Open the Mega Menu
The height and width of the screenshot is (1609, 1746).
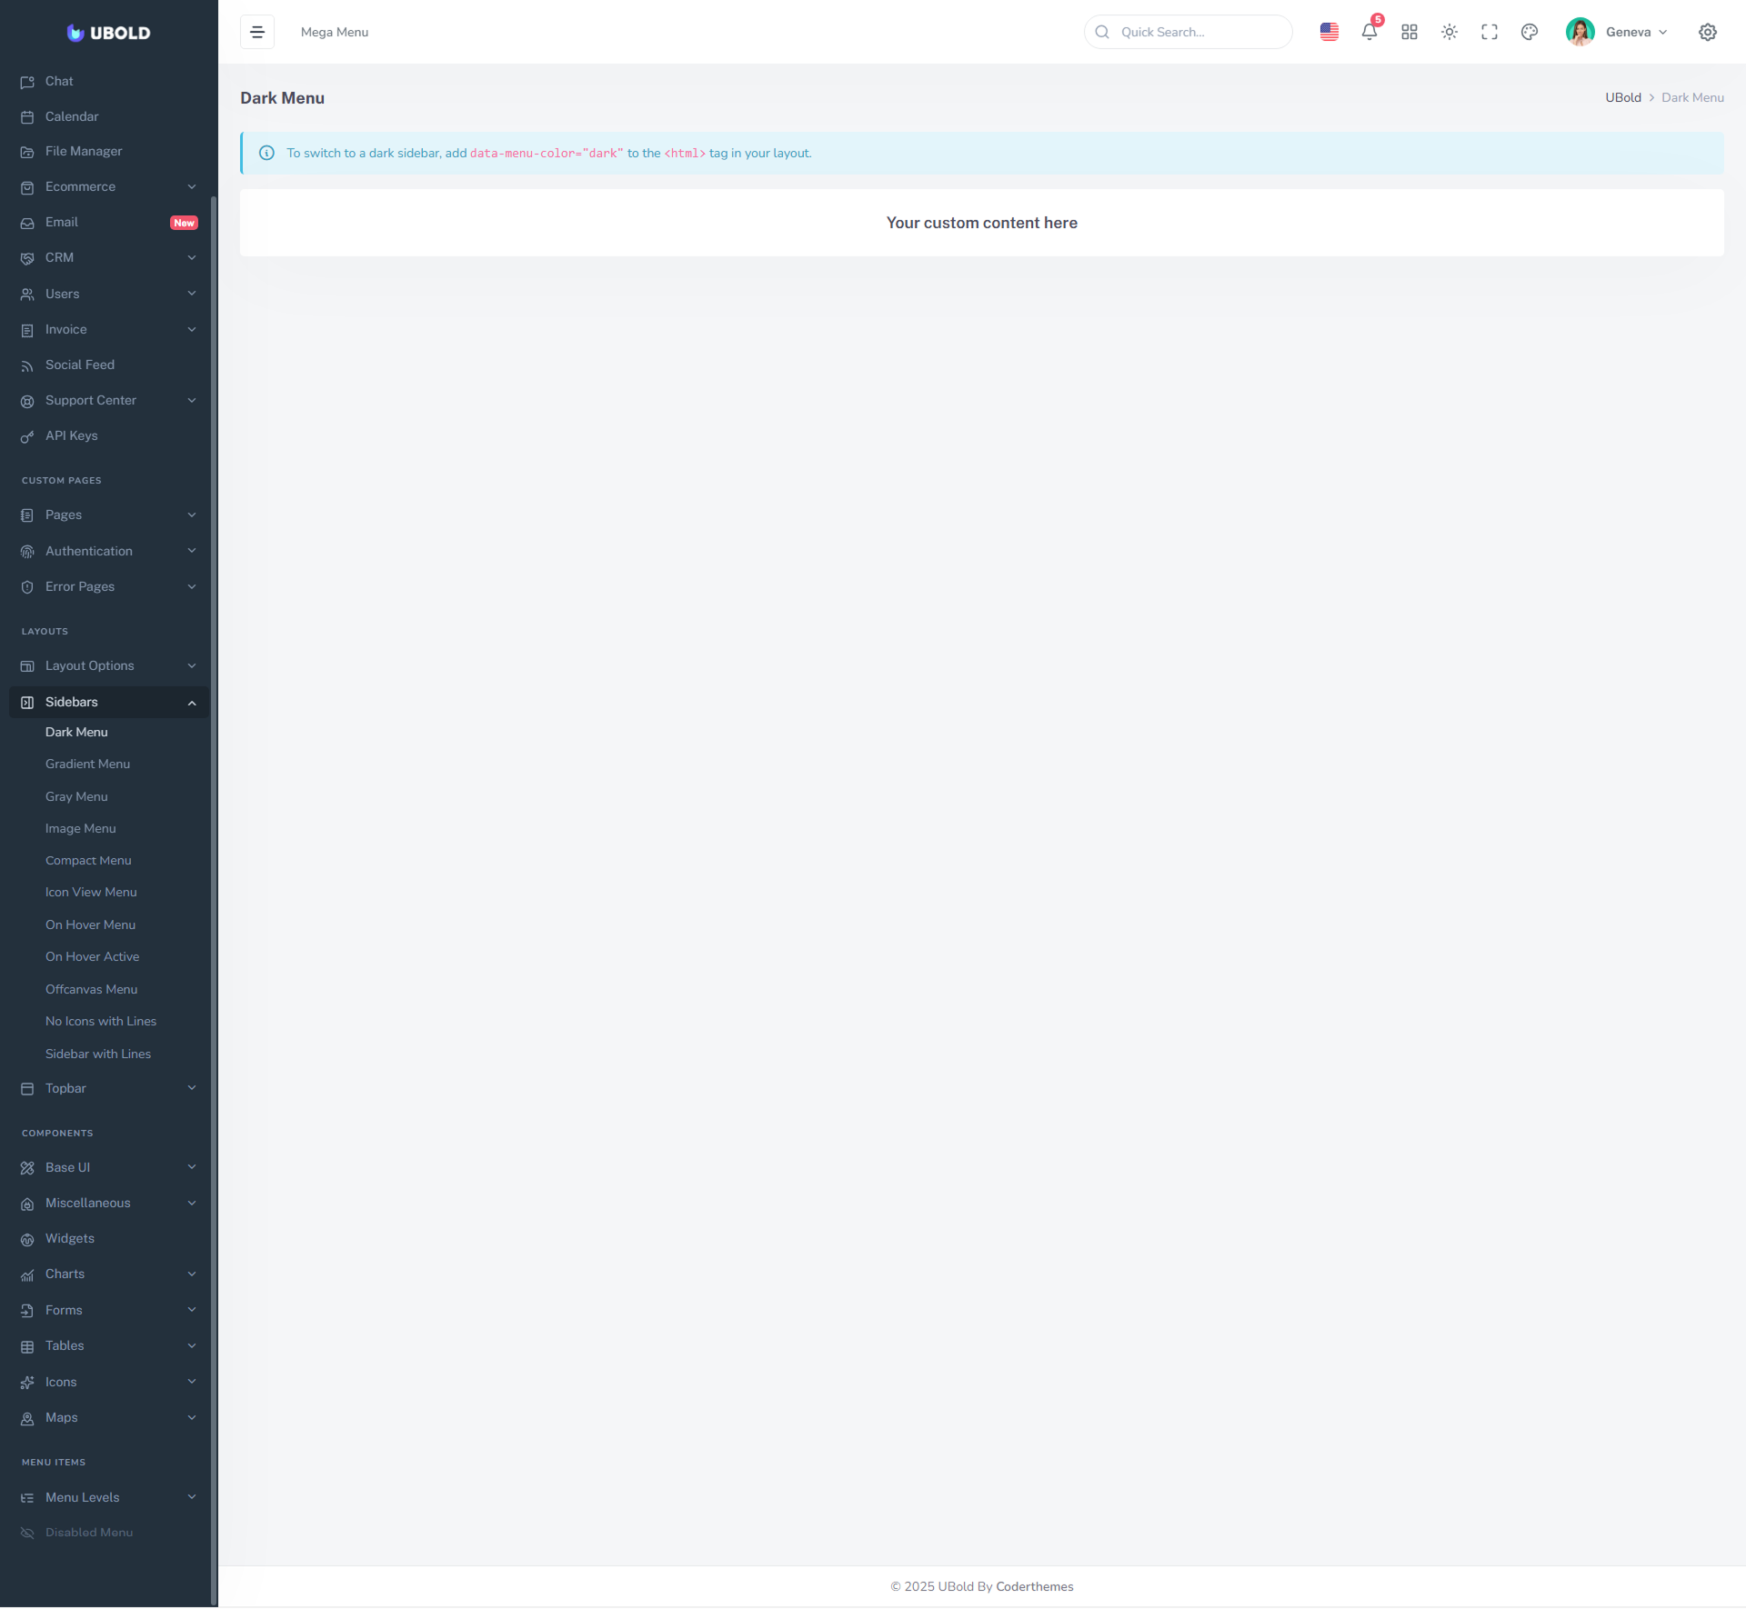coord(335,32)
